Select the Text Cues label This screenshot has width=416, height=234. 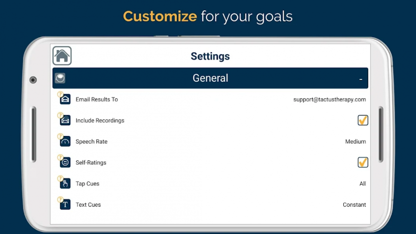(x=88, y=205)
